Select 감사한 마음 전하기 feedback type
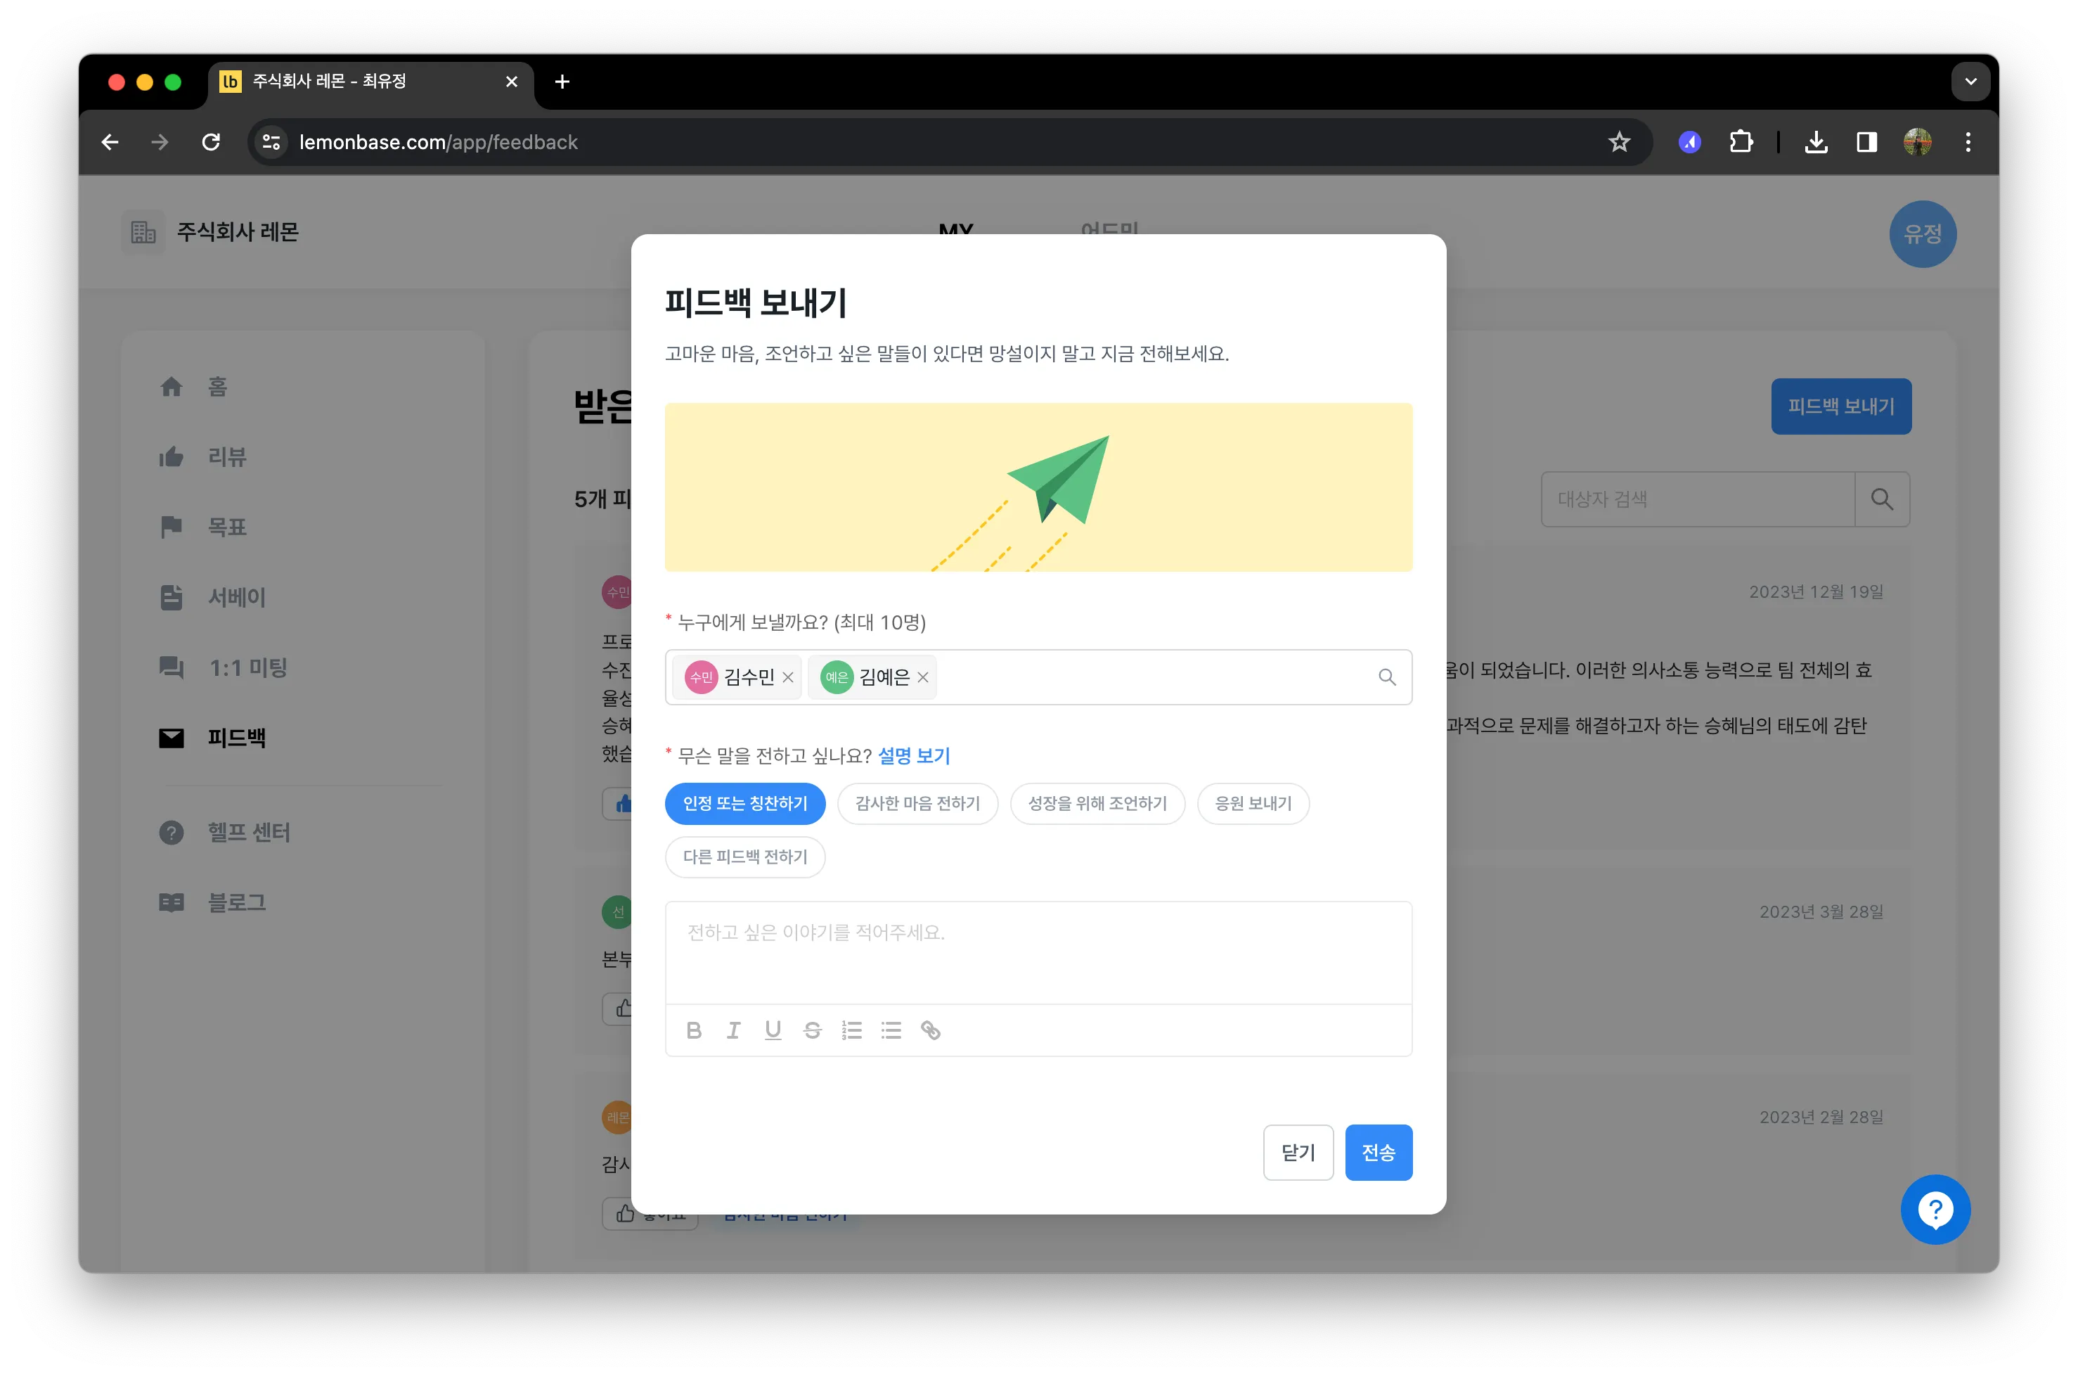 (917, 804)
